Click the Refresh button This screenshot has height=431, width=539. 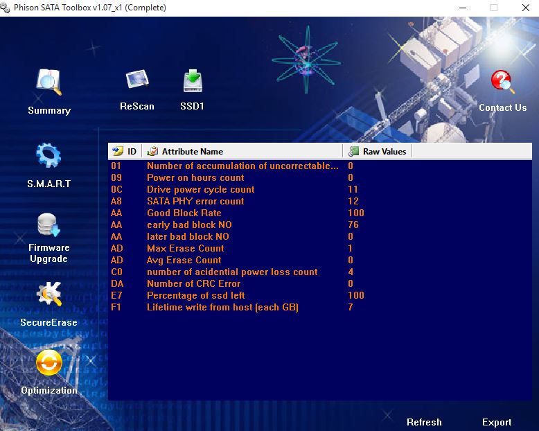424,422
